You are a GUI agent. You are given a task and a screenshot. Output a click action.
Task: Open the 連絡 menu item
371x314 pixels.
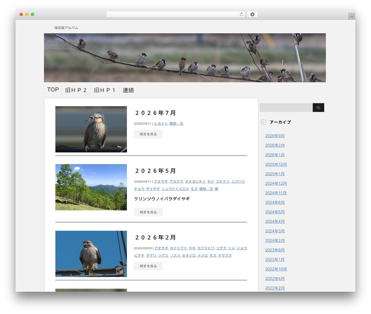tap(128, 90)
